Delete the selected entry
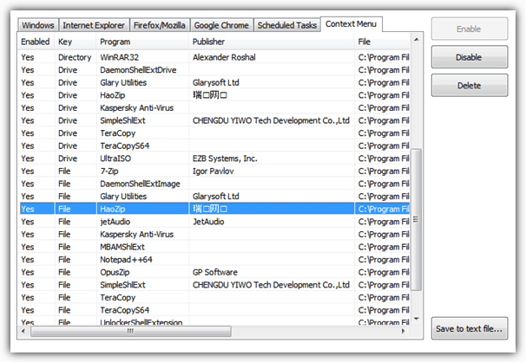This screenshot has width=526, height=362. coord(470,86)
